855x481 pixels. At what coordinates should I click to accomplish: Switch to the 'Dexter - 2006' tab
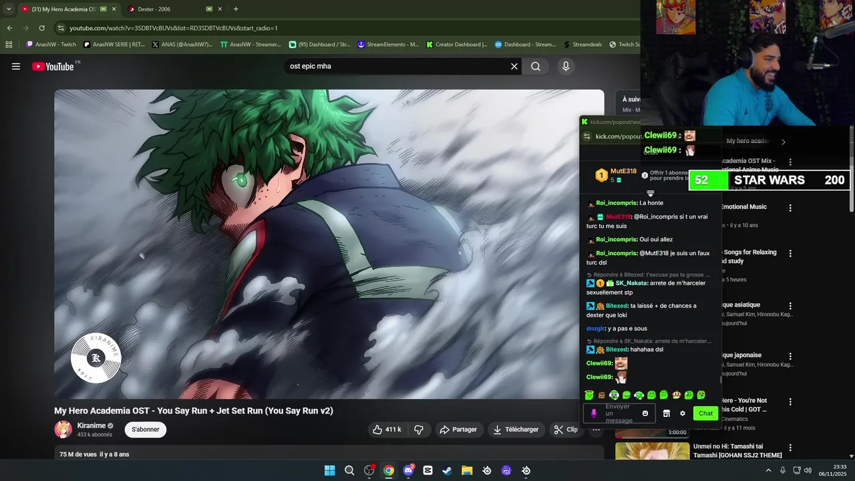[154, 9]
